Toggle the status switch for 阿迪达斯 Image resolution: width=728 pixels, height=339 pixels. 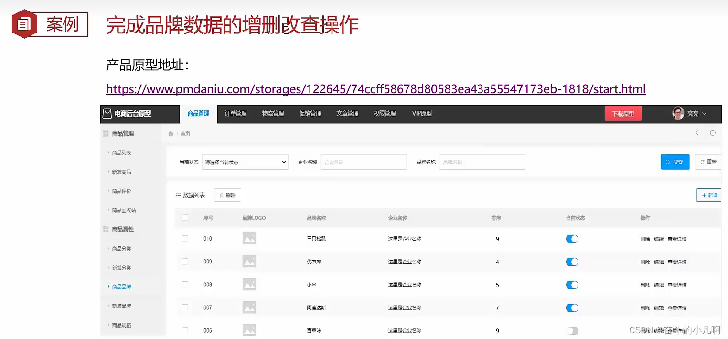572,307
